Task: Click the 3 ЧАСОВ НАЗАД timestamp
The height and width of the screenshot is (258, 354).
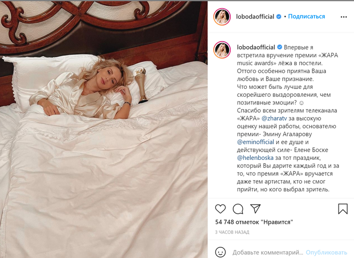Action: [x=232, y=232]
